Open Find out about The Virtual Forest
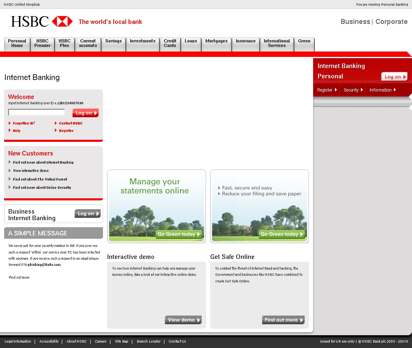Screen dimensions: 412x348 tap(40, 179)
